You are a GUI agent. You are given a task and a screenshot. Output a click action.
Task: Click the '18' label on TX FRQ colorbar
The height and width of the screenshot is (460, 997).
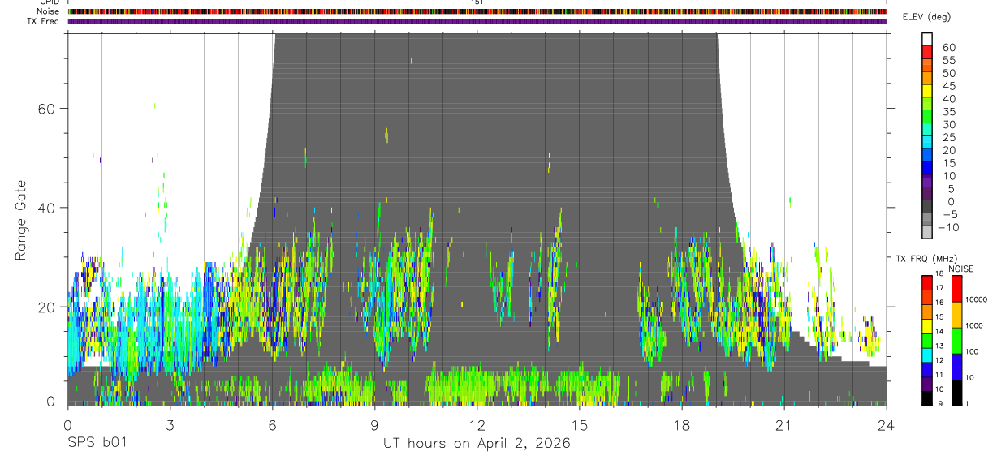pyautogui.click(x=940, y=273)
